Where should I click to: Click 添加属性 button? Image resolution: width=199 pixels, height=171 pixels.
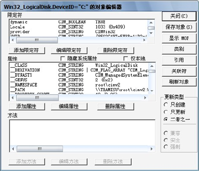[27, 107]
